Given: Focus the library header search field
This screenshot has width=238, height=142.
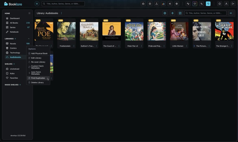Looking at the screenshot, I should point(205,13).
